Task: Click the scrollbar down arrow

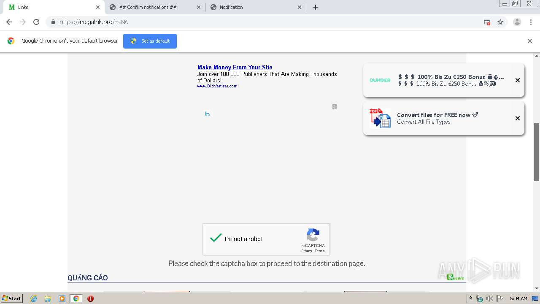Action: click(x=537, y=288)
